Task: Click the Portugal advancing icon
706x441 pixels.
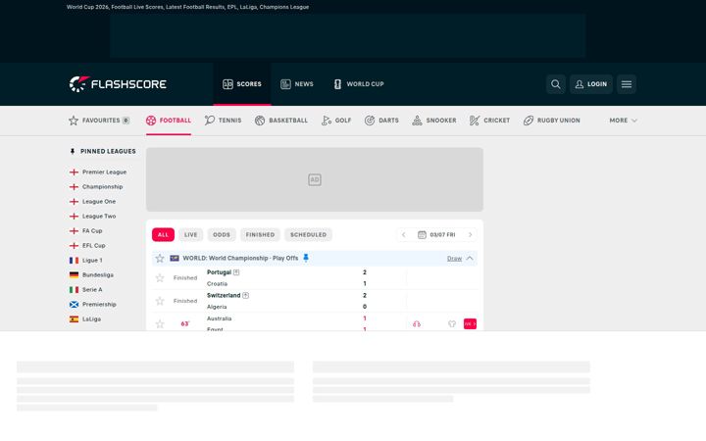Action: point(236,272)
